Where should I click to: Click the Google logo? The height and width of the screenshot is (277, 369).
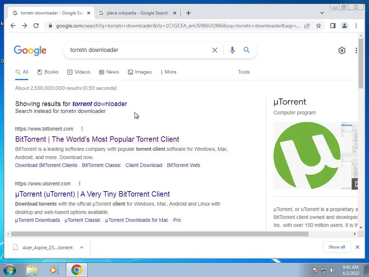[30, 50]
